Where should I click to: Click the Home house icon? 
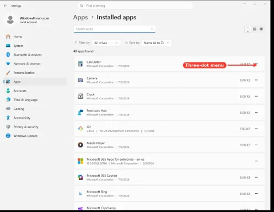(x=8, y=36)
